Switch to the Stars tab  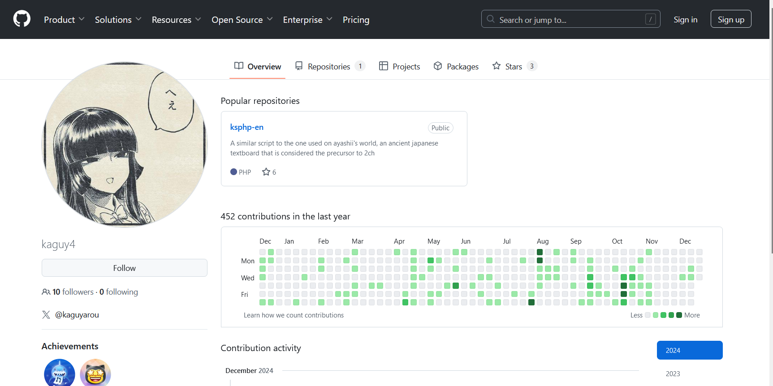(x=514, y=66)
